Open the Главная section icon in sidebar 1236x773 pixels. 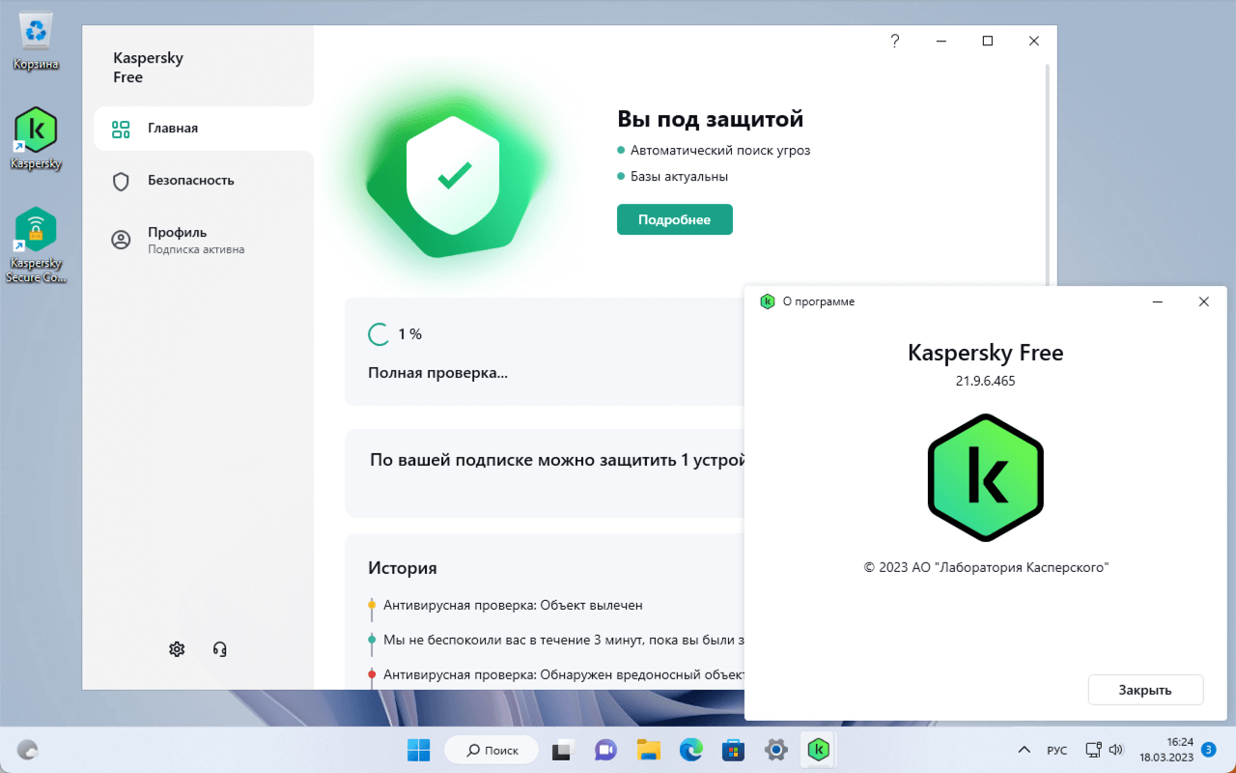[121, 129]
